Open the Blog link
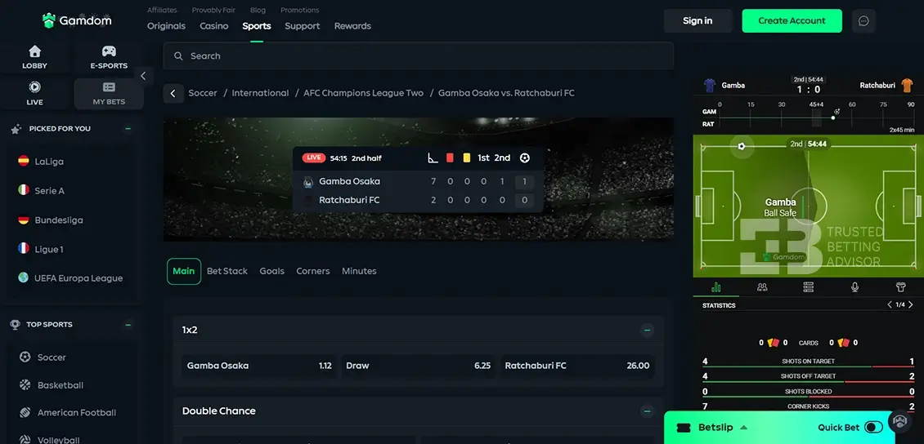The image size is (924, 444). [x=258, y=10]
